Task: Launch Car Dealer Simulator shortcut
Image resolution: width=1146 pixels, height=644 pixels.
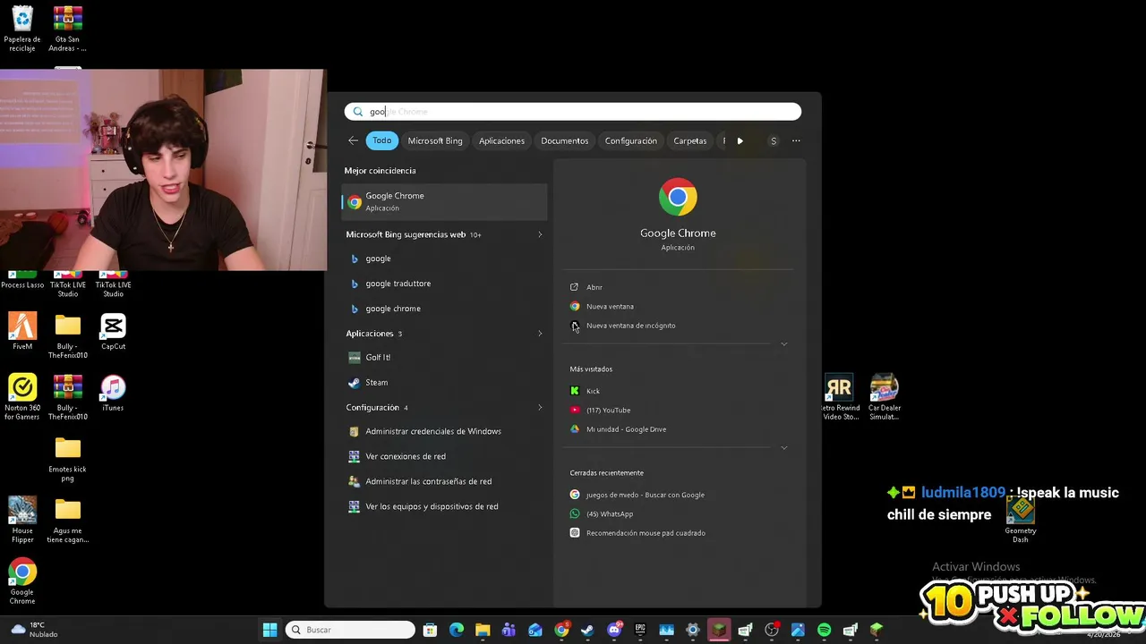Action: pos(885,396)
